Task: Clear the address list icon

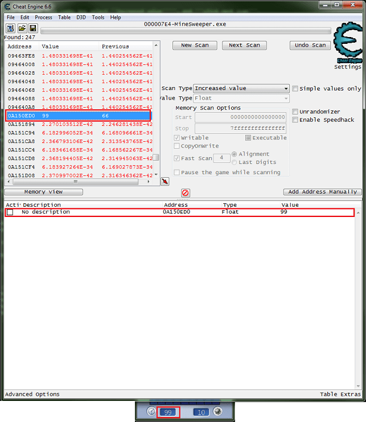Action: point(186,192)
